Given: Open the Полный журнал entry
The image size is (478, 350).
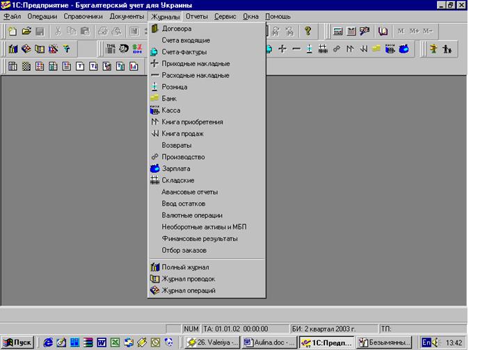Looking at the screenshot, I should coord(185,267).
